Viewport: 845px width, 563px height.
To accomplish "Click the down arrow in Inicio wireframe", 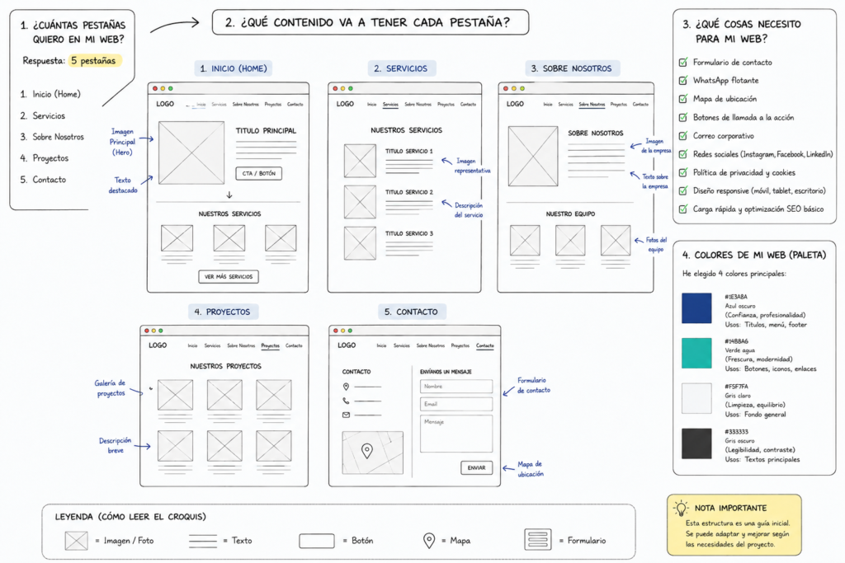I will (x=229, y=195).
